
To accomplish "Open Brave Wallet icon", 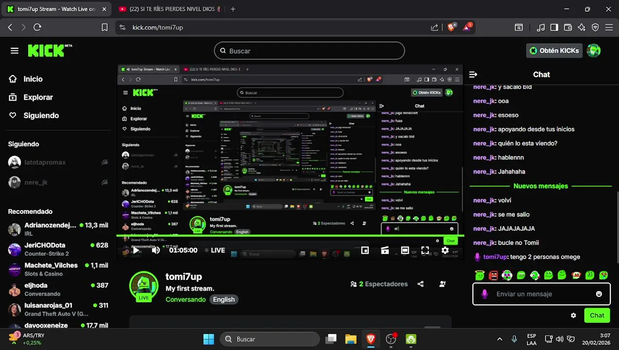I will (x=568, y=28).
